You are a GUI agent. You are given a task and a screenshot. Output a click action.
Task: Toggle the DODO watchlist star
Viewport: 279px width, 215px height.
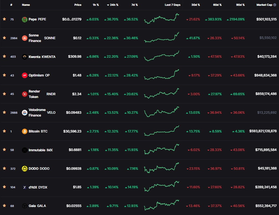(x=4, y=168)
